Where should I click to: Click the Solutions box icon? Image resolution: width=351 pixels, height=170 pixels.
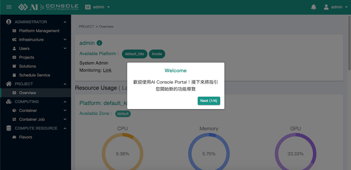coord(14,66)
